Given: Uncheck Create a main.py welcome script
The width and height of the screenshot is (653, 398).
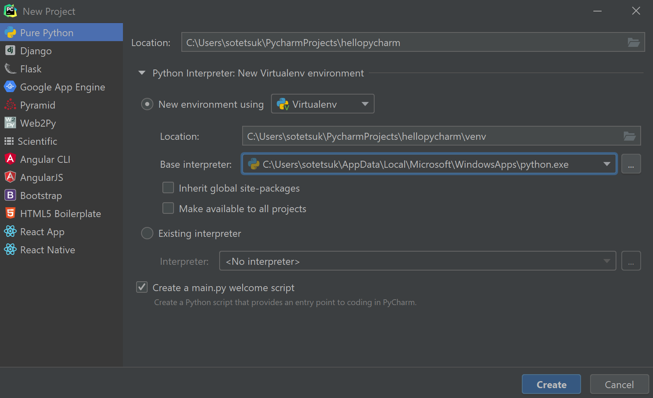Looking at the screenshot, I should pos(142,287).
